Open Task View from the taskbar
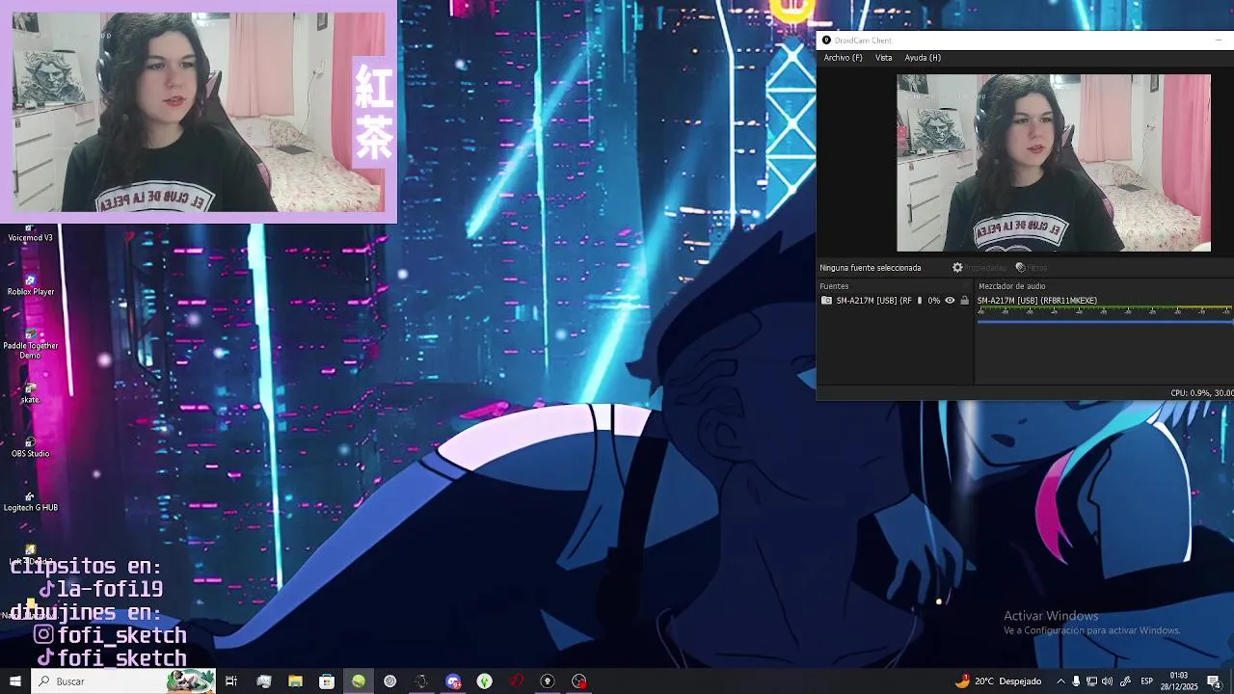1234x694 pixels. click(231, 681)
